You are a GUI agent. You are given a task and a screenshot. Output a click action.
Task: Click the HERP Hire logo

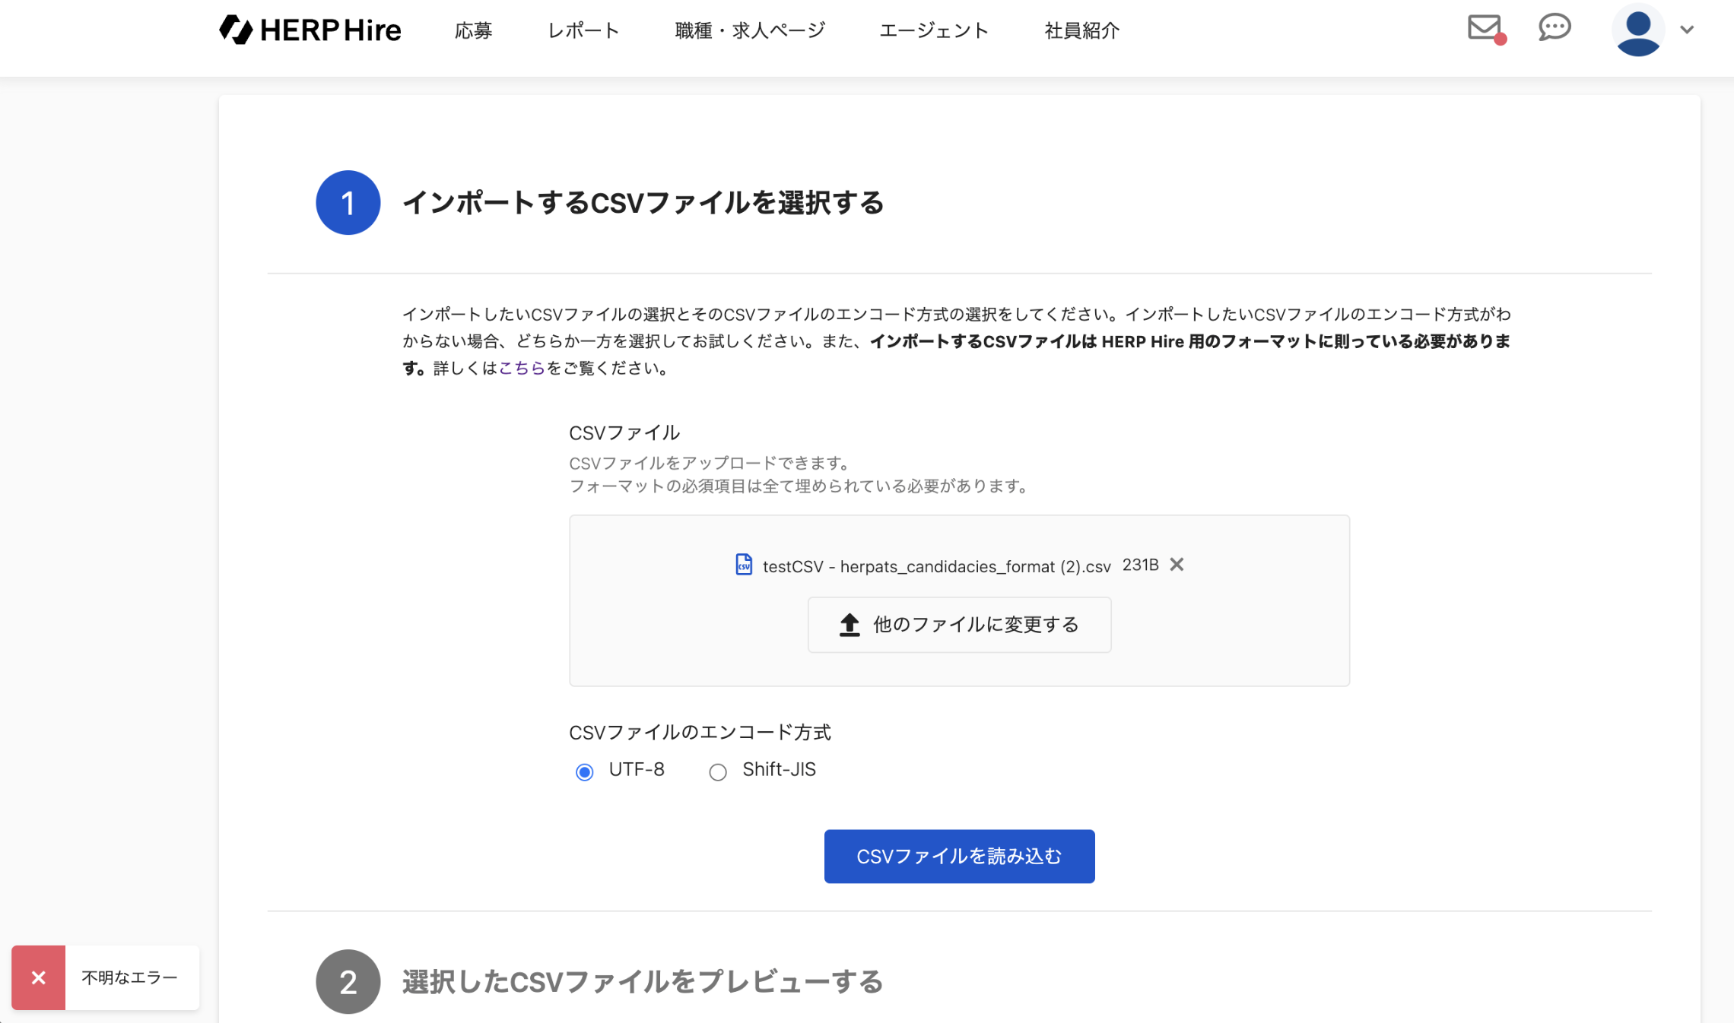[310, 30]
